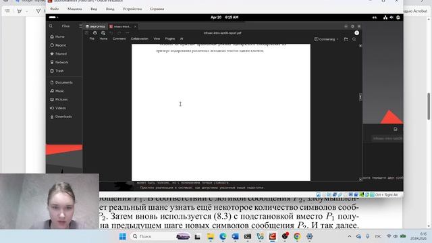Screen dimensions: 432x243
Task: Click the save icon in ONLYOFFICE toolbar
Action: (x=86, y=33)
